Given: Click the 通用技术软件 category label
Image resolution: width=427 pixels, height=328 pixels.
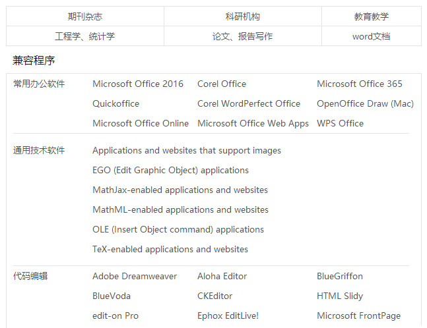Looking at the screenshot, I should click(x=39, y=150).
